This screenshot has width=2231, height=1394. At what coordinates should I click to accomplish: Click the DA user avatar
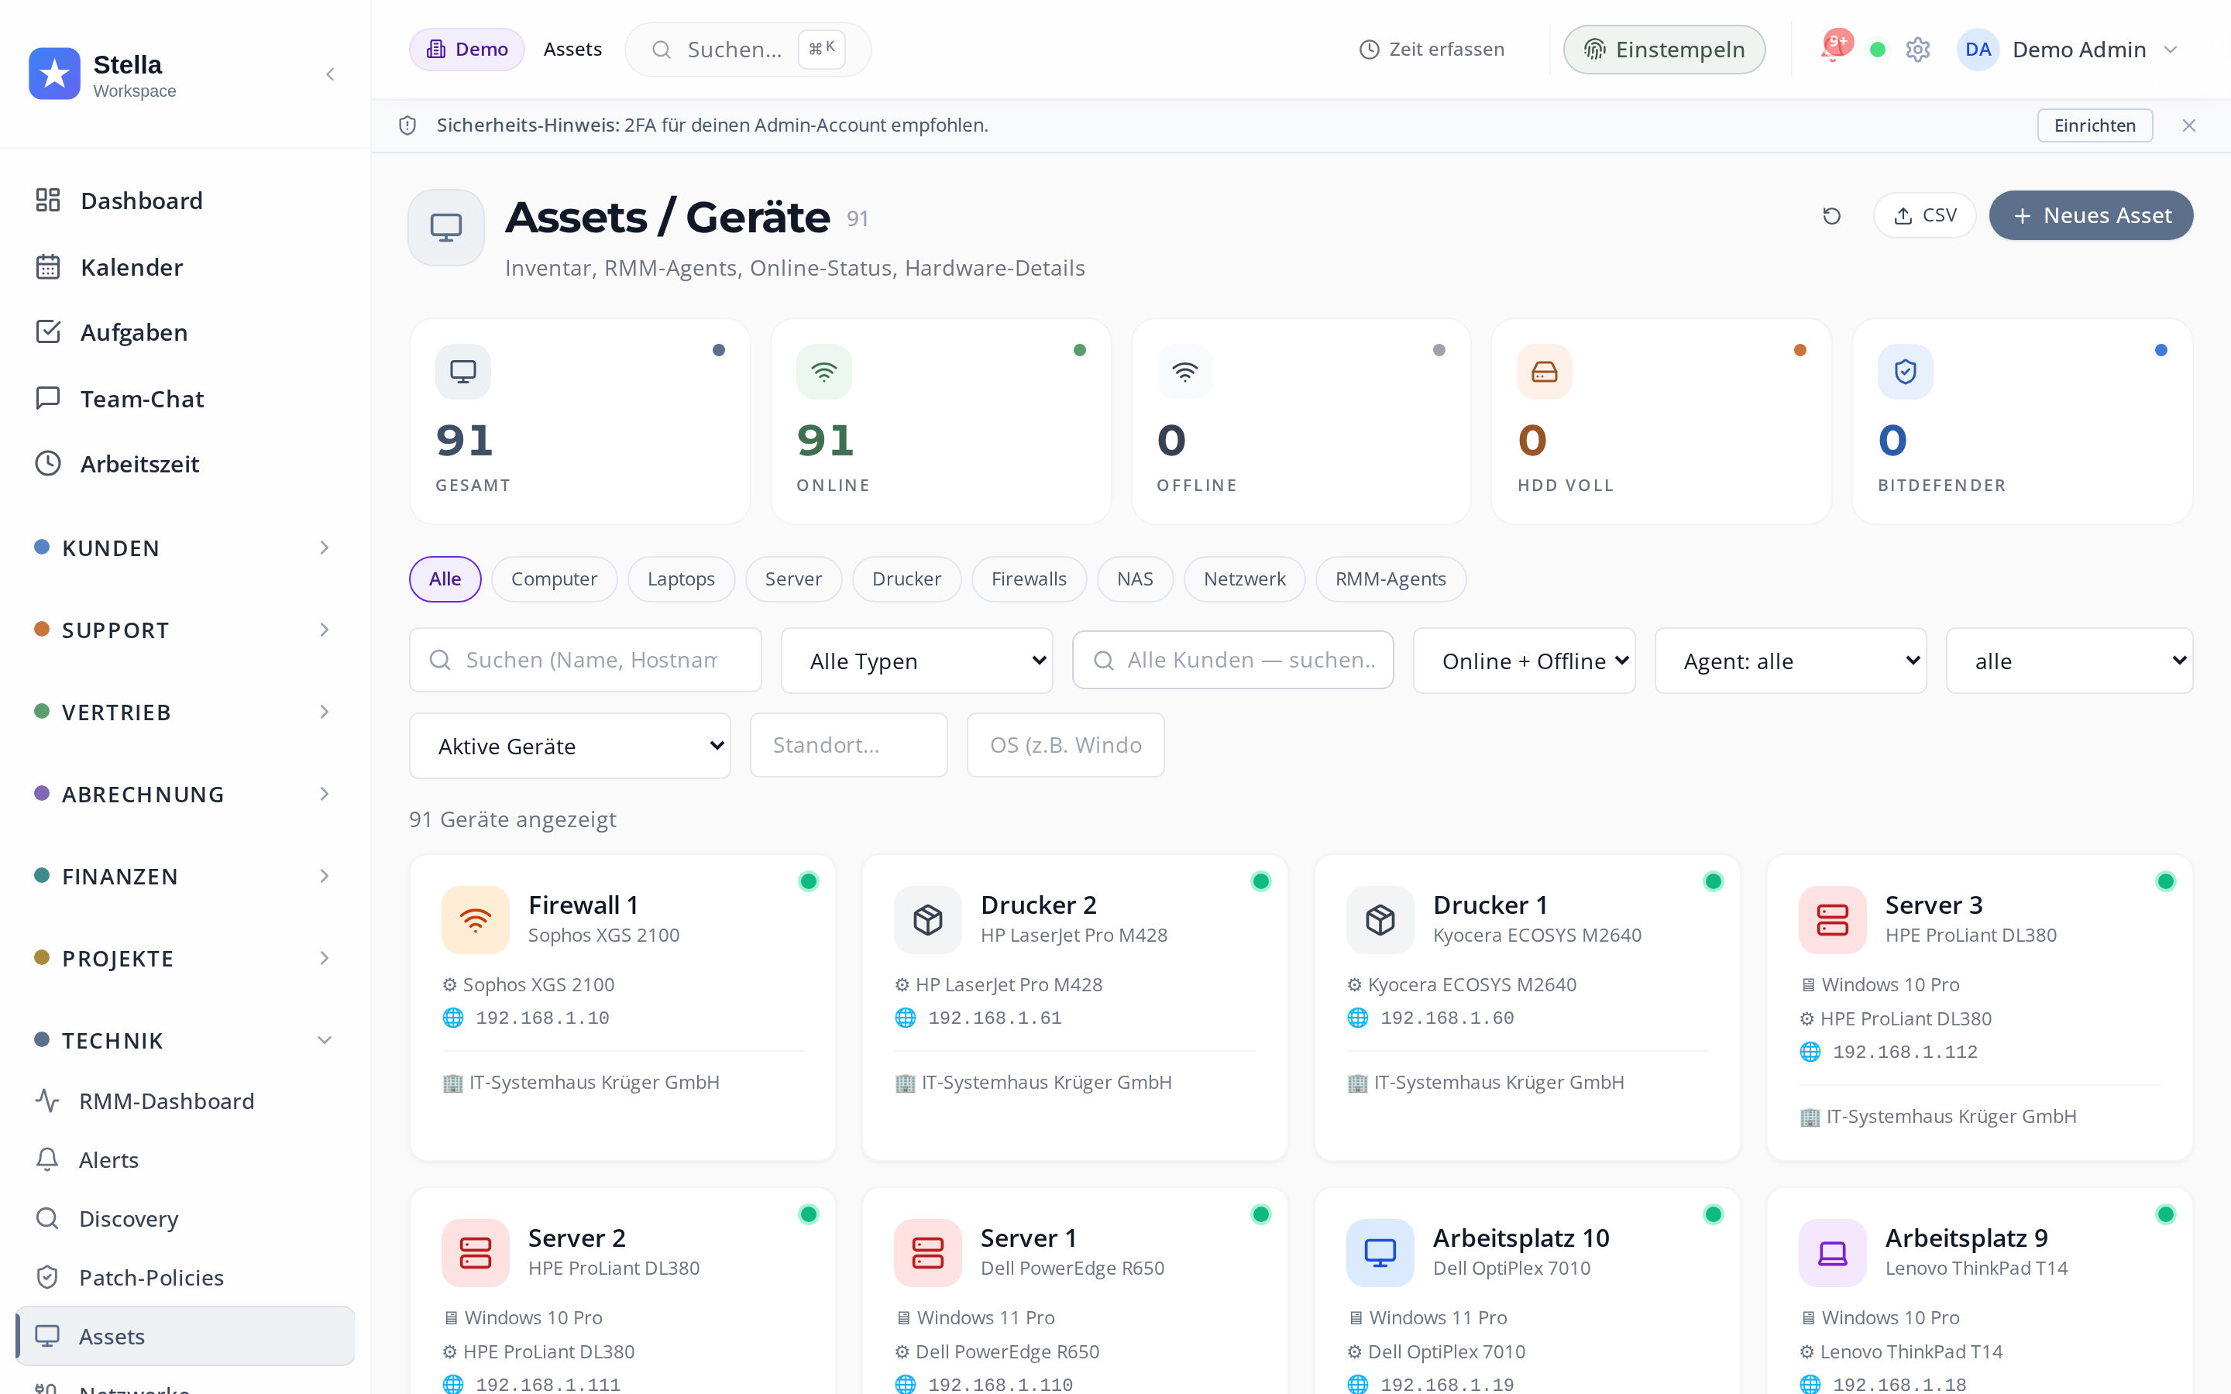coord(1978,50)
